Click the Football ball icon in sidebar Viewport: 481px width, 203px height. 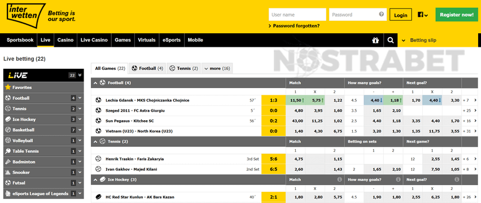[8, 98]
